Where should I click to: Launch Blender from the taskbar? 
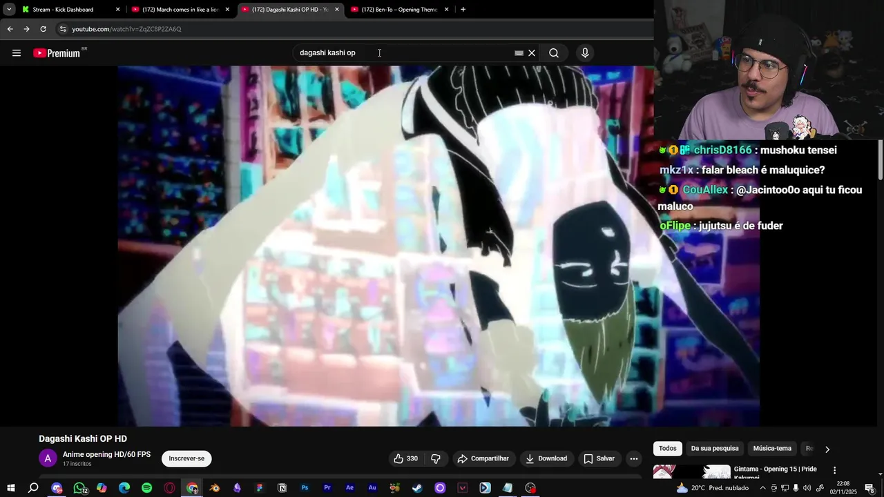click(x=215, y=488)
